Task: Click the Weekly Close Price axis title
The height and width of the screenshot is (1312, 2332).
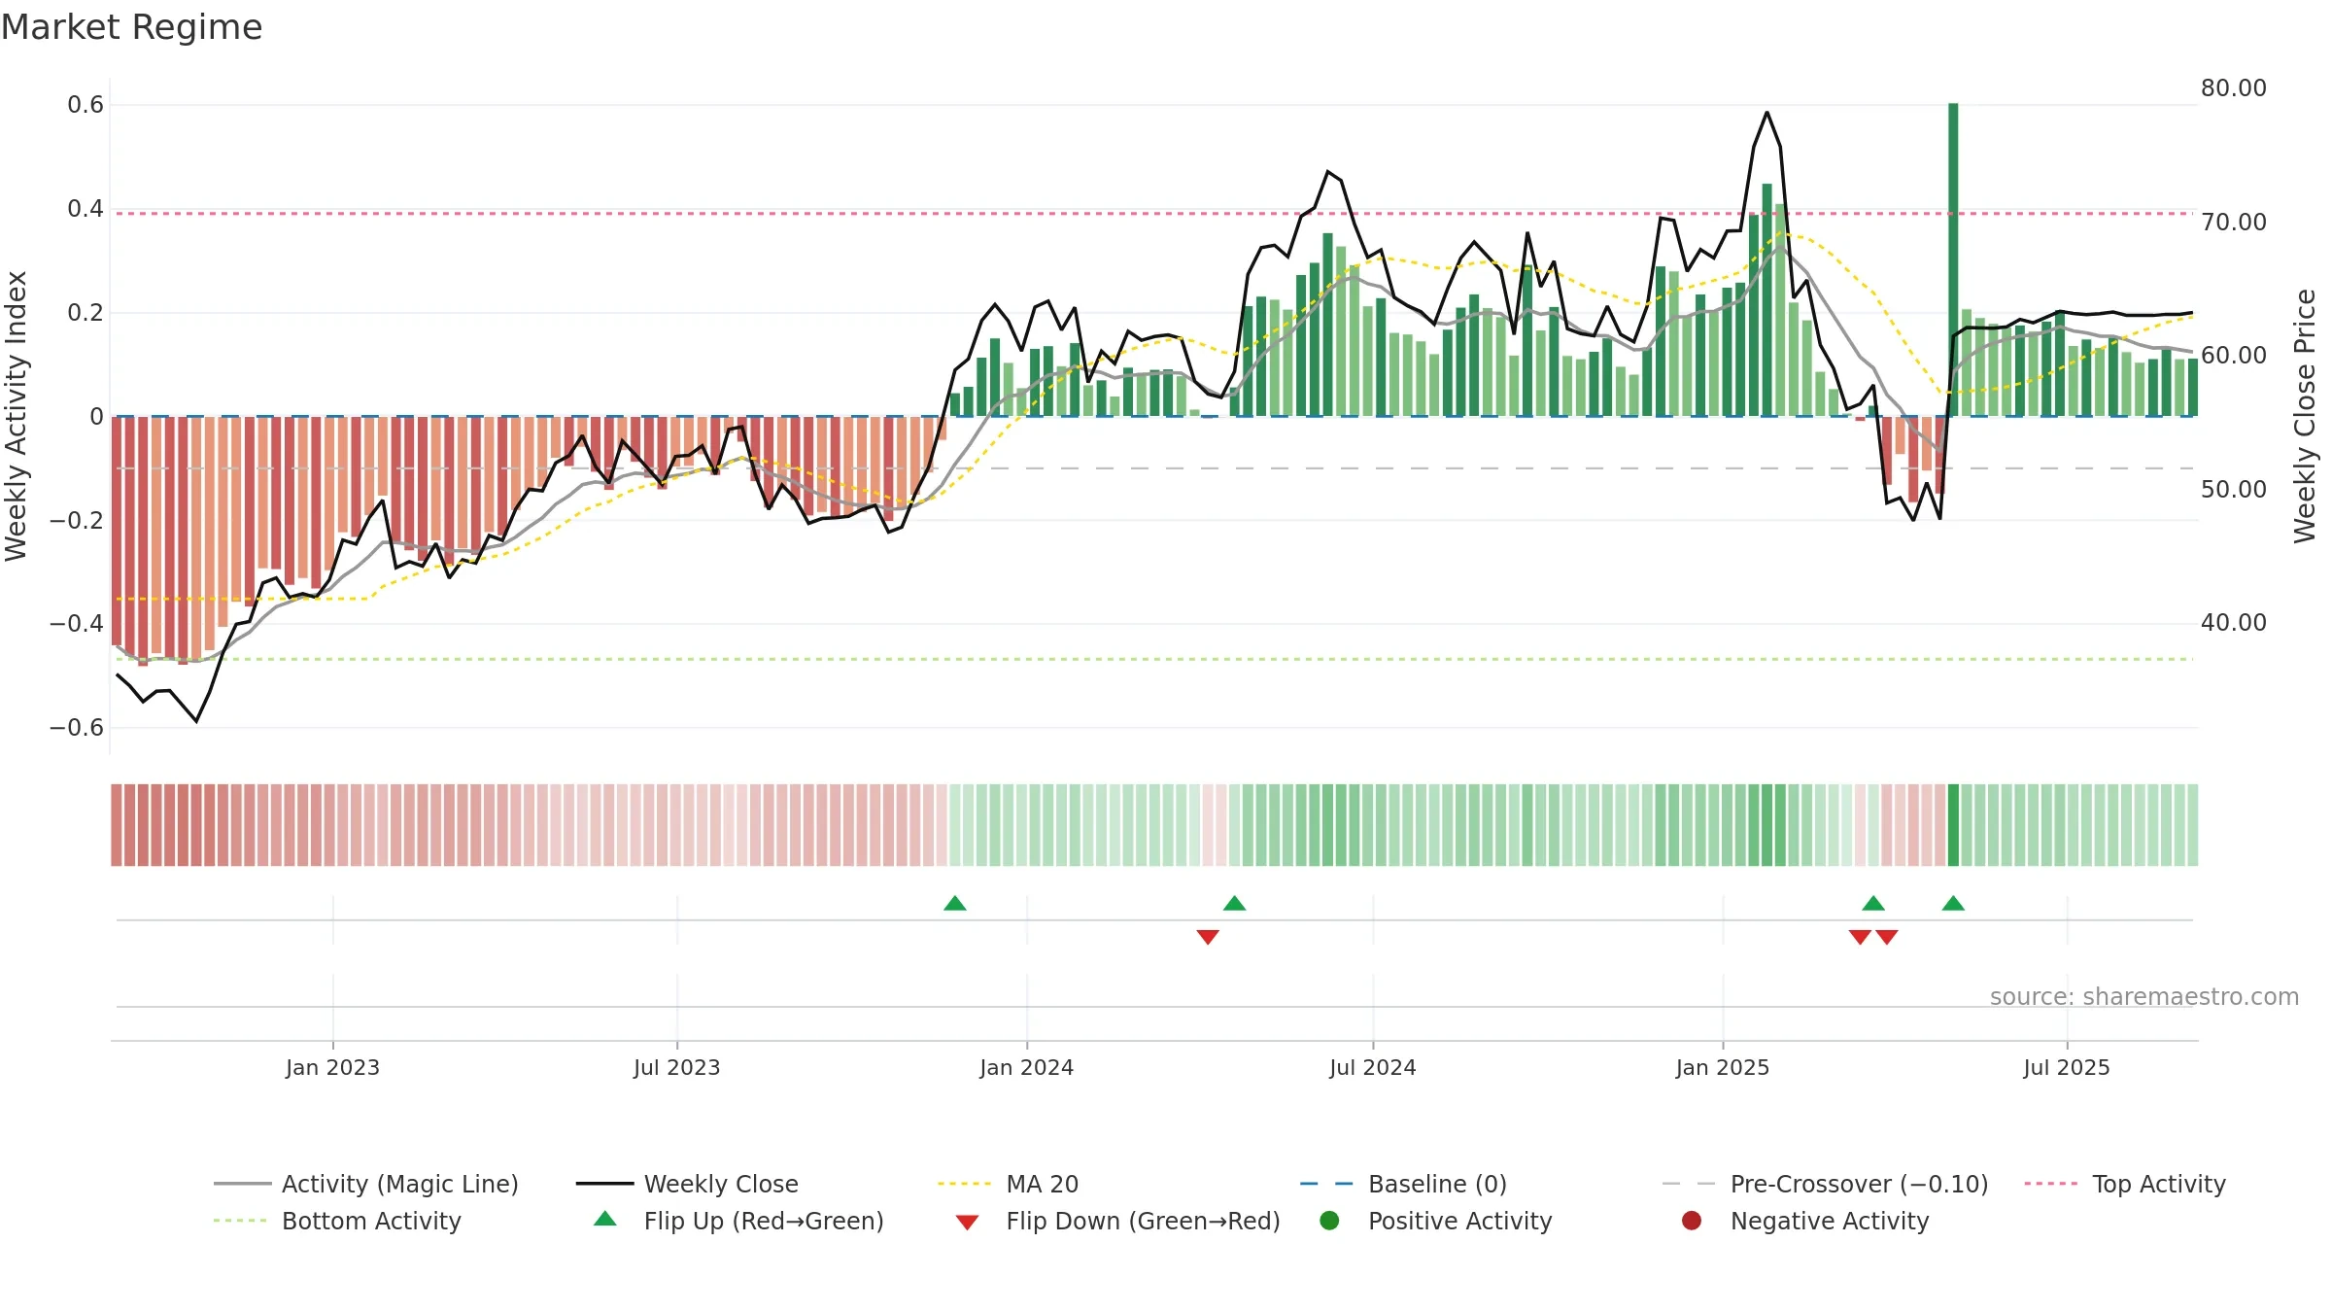Action: (2305, 416)
